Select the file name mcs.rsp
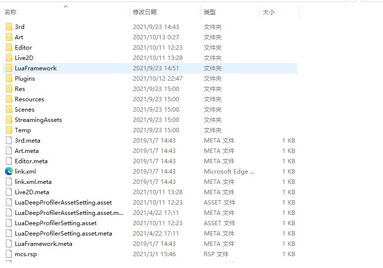The height and width of the screenshot is (268, 383). pos(26,254)
